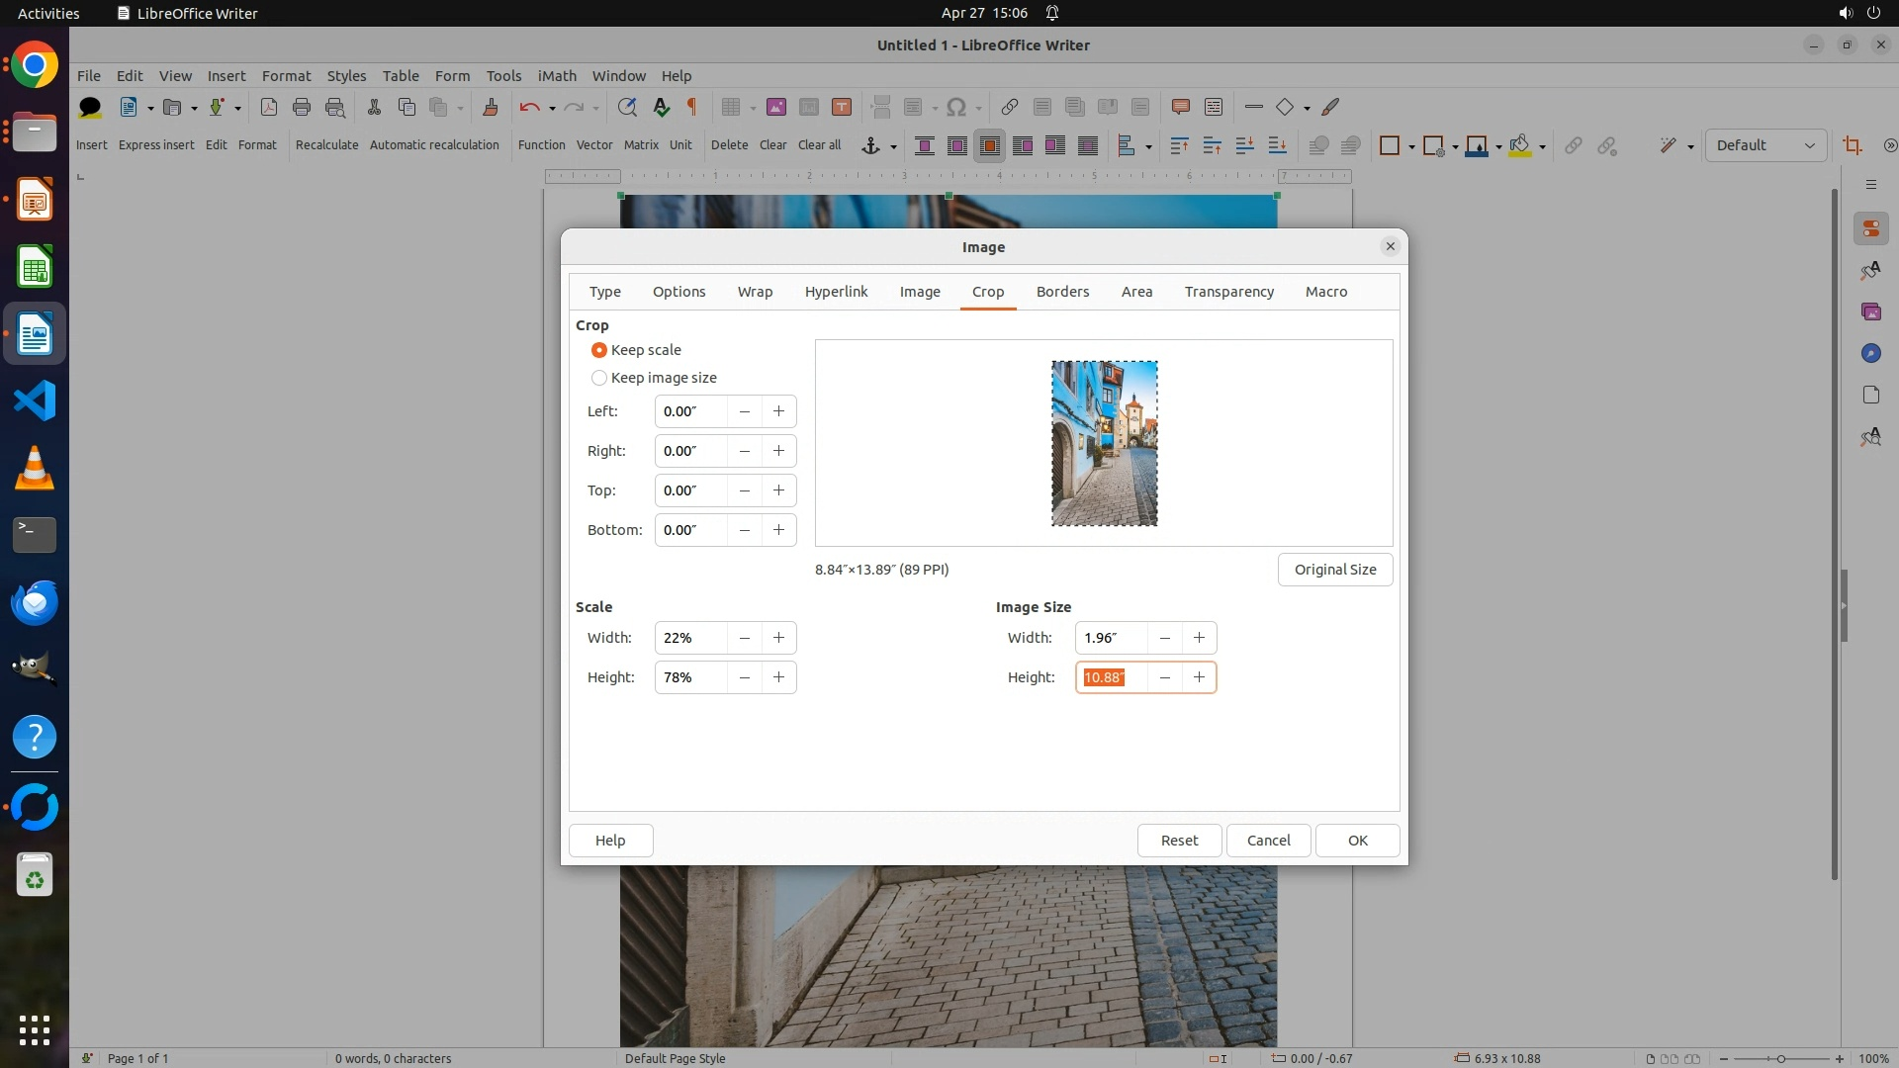This screenshot has width=1899, height=1068.
Task: Click the Image Size Width field
Action: pyautogui.click(x=1111, y=638)
